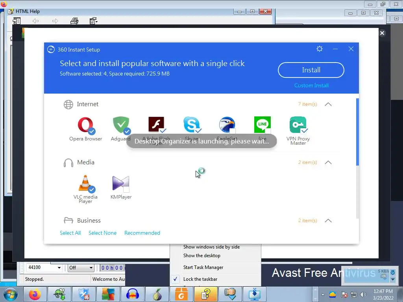Open the 44100 sample rate dropdown
The image size is (403, 302).
coord(59,268)
